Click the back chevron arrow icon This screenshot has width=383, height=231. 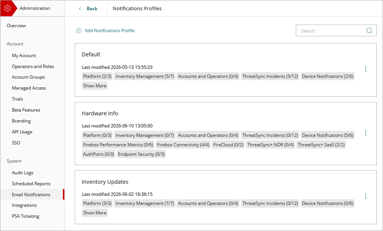click(x=80, y=8)
